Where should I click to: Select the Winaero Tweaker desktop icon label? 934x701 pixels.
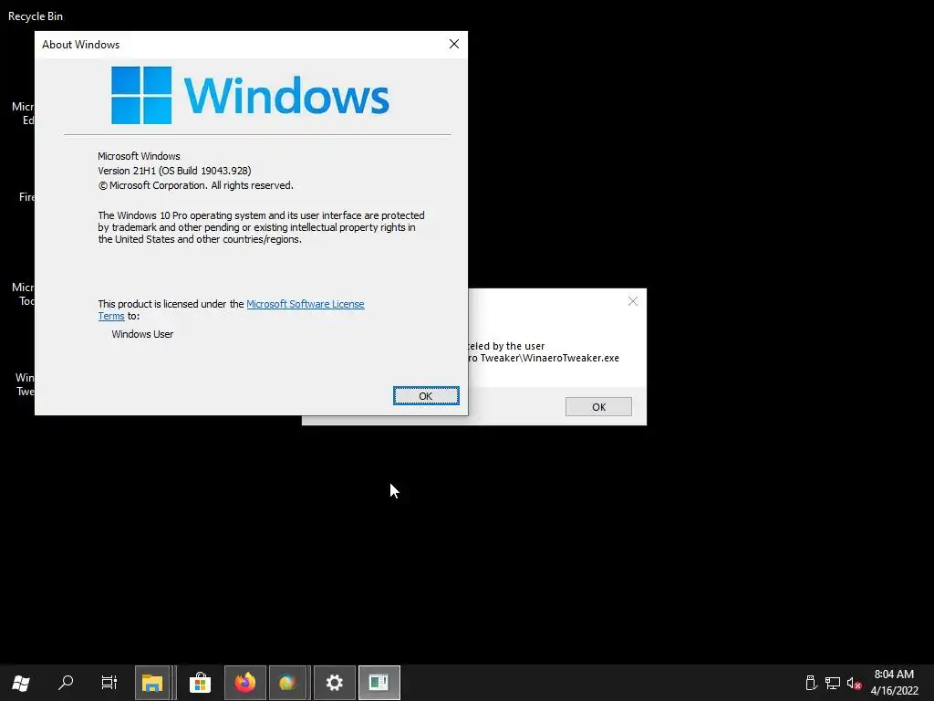(25, 384)
